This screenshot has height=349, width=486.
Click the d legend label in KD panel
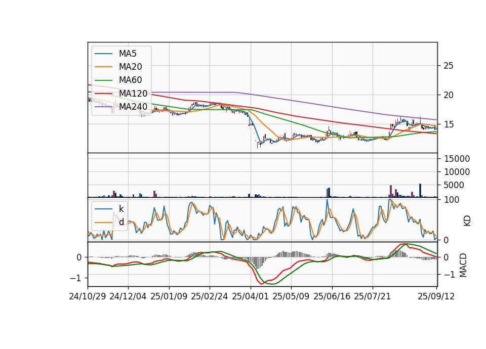coord(121,222)
